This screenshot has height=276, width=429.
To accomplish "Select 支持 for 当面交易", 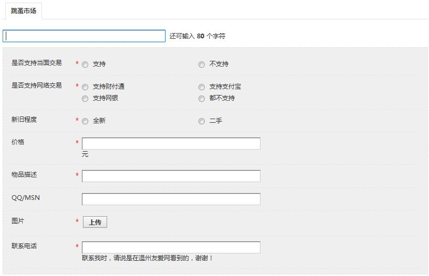I will click(x=85, y=65).
